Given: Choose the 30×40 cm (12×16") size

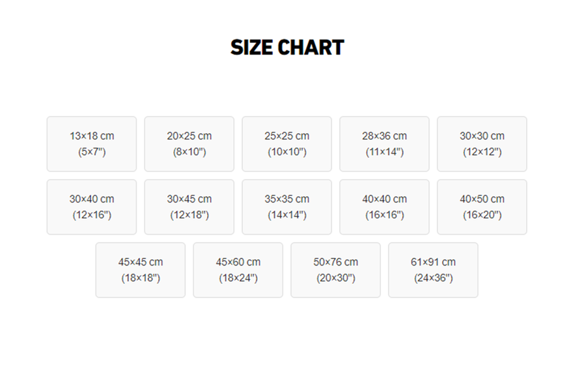Looking at the screenshot, I should 92,207.
